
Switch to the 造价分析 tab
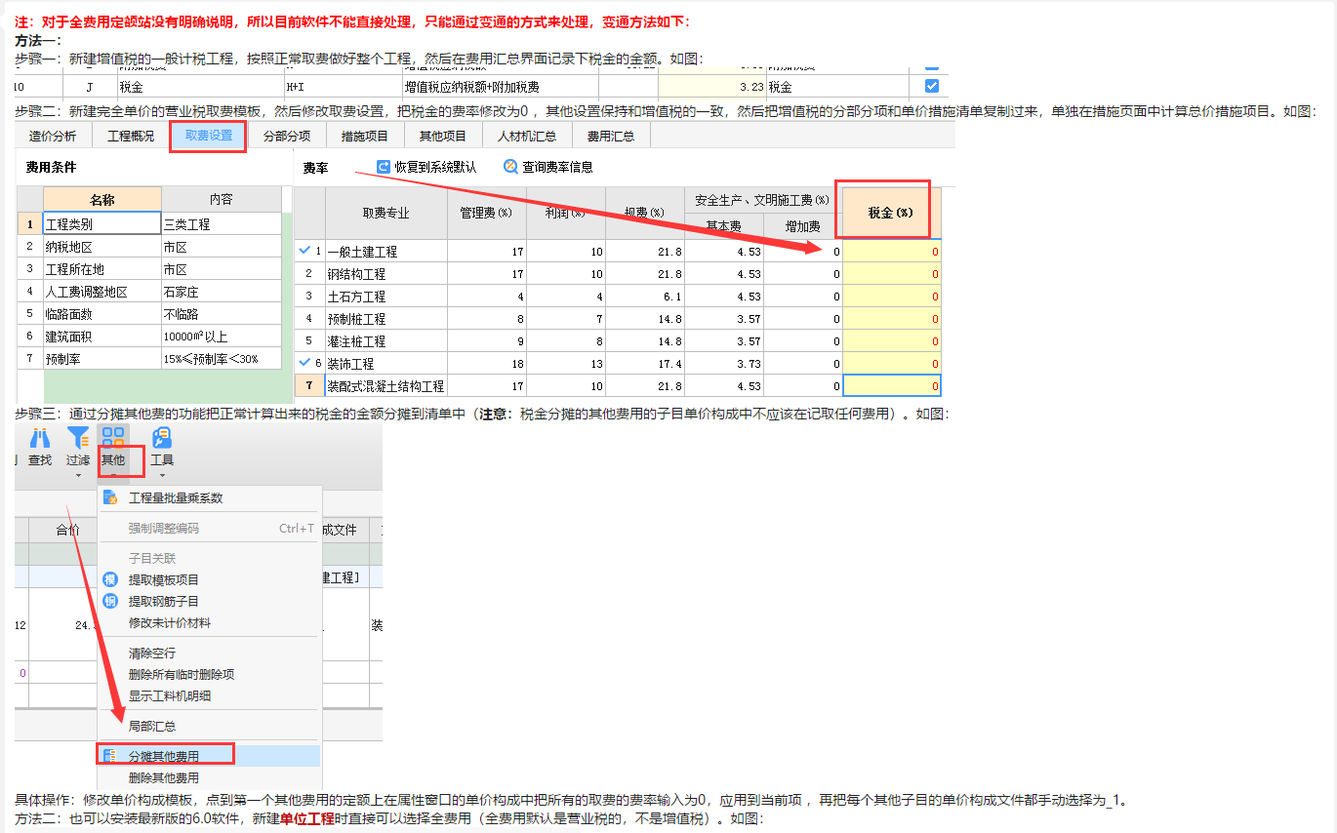[53, 136]
